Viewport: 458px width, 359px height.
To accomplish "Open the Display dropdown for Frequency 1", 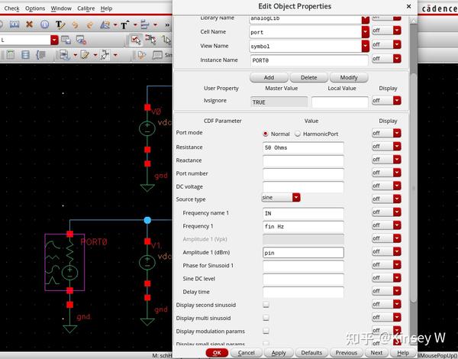I will click(386, 225).
